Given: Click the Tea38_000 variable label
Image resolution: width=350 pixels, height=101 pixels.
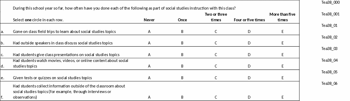Looking at the screenshot, I should 330,3.
